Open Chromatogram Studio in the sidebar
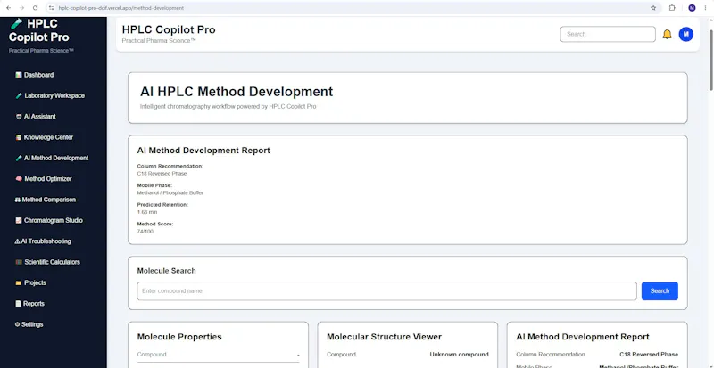This screenshot has height=368, width=714. pyautogui.click(x=49, y=221)
